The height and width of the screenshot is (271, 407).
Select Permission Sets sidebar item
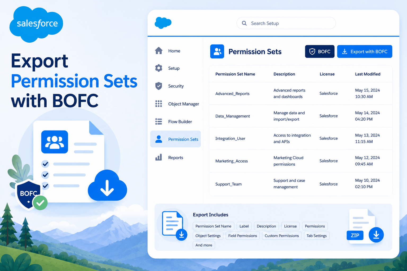[175, 139]
